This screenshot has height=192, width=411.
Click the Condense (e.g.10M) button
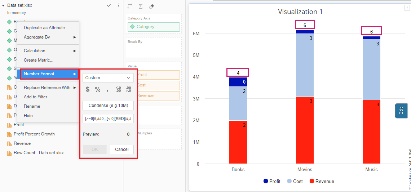tap(108, 106)
